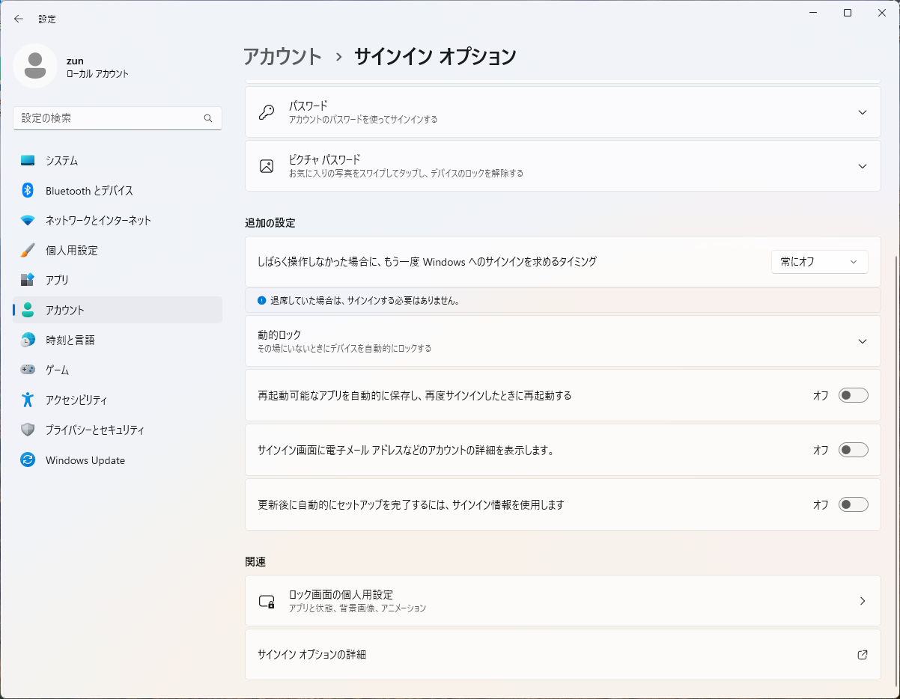Toggle 更新後に自動的にセットアップを完了 switch
The width and height of the screenshot is (900, 699).
click(853, 504)
